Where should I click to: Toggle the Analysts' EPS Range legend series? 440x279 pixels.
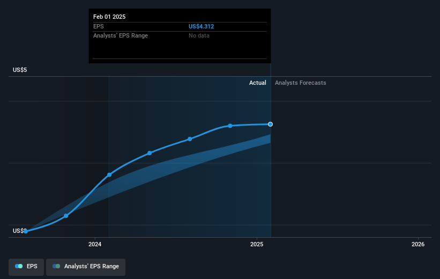coord(86,266)
